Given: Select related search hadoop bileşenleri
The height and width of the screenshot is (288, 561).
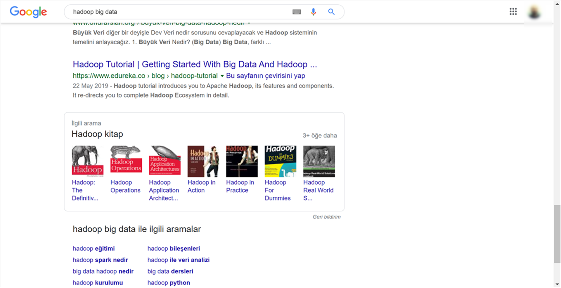Looking at the screenshot, I should click(174, 249).
